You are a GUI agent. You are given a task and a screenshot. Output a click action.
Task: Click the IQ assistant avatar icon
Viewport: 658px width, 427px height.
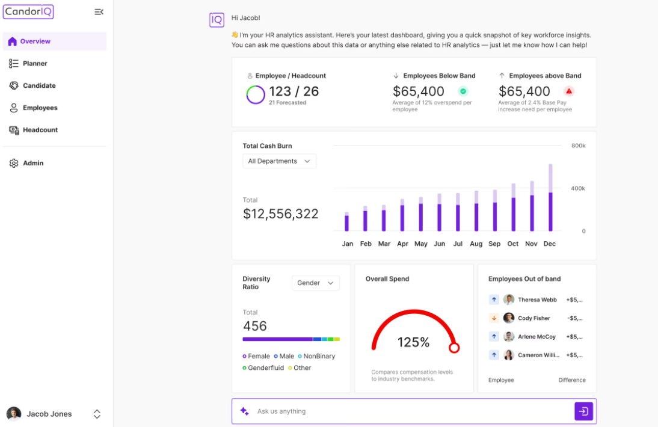pos(217,20)
